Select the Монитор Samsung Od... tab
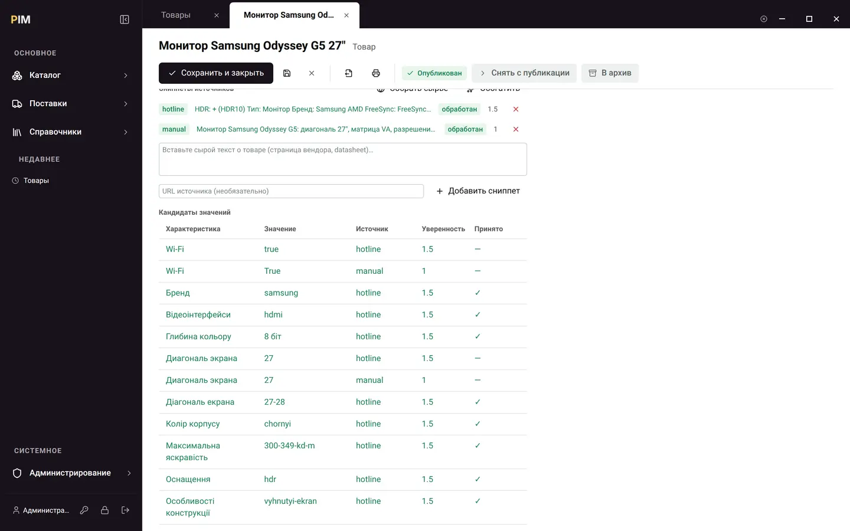 click(x=289, y=15)
